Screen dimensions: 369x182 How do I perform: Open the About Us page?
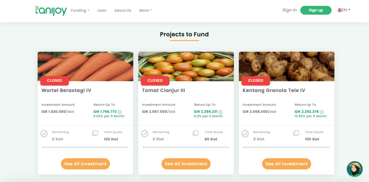pyautogui.click(x=123, y=10)
